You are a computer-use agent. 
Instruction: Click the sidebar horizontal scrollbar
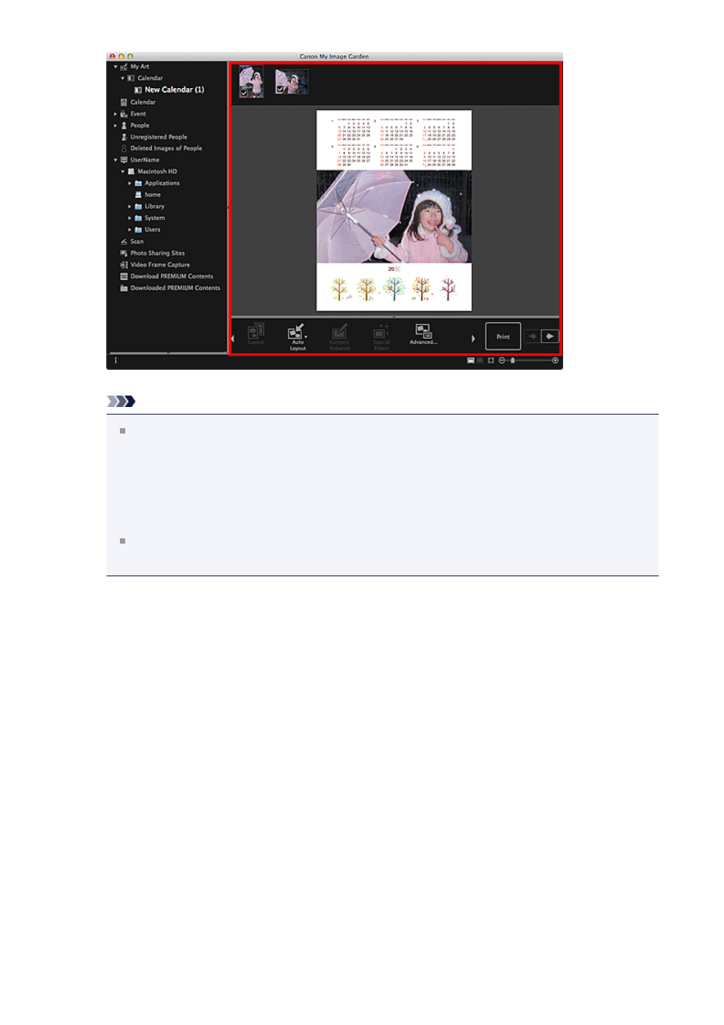click(x=168, y=353)
